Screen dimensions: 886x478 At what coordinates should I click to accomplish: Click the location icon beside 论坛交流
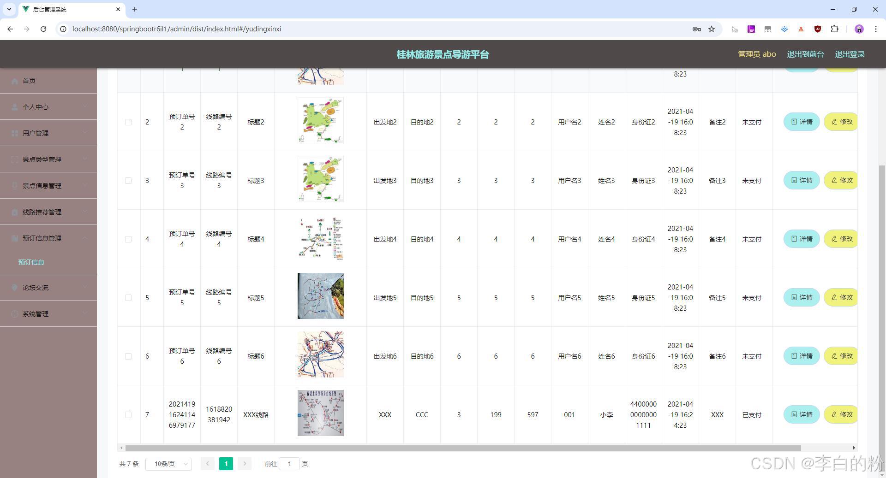[x=15, y=288]
